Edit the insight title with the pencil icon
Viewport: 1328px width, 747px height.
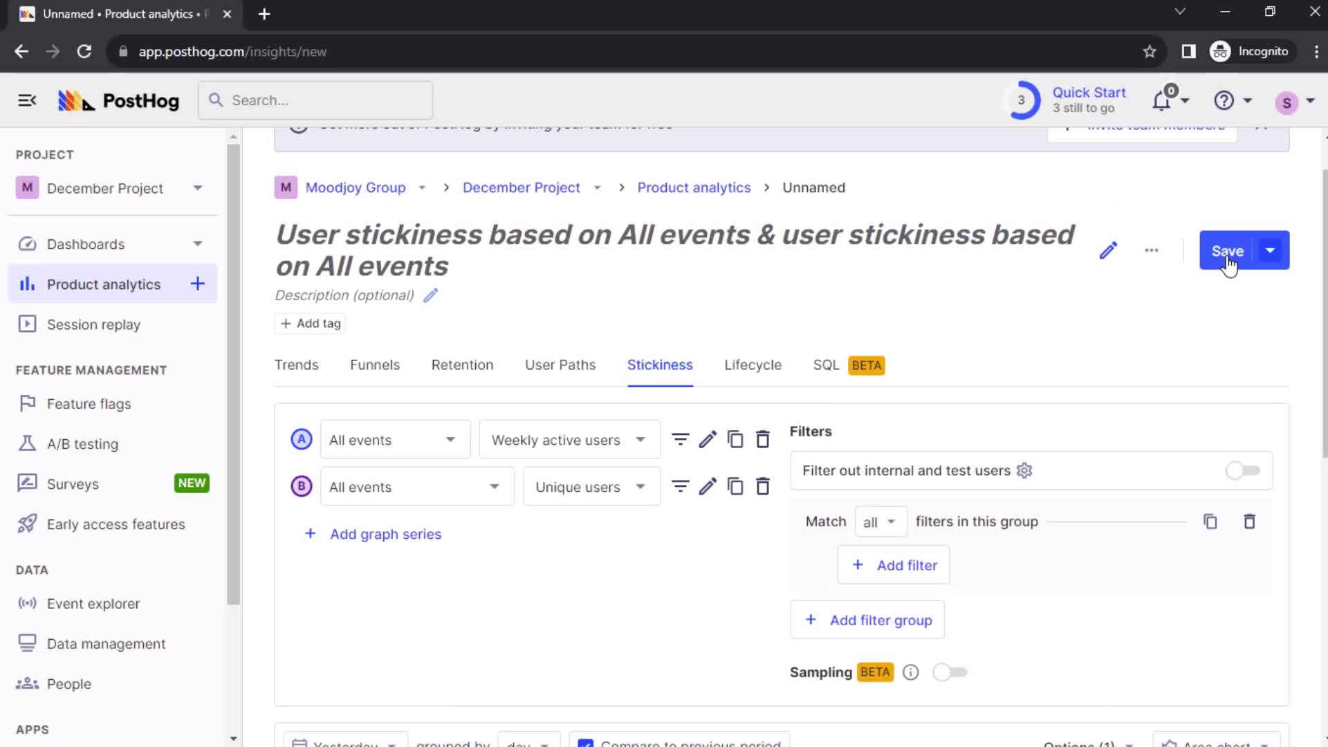1108,250
